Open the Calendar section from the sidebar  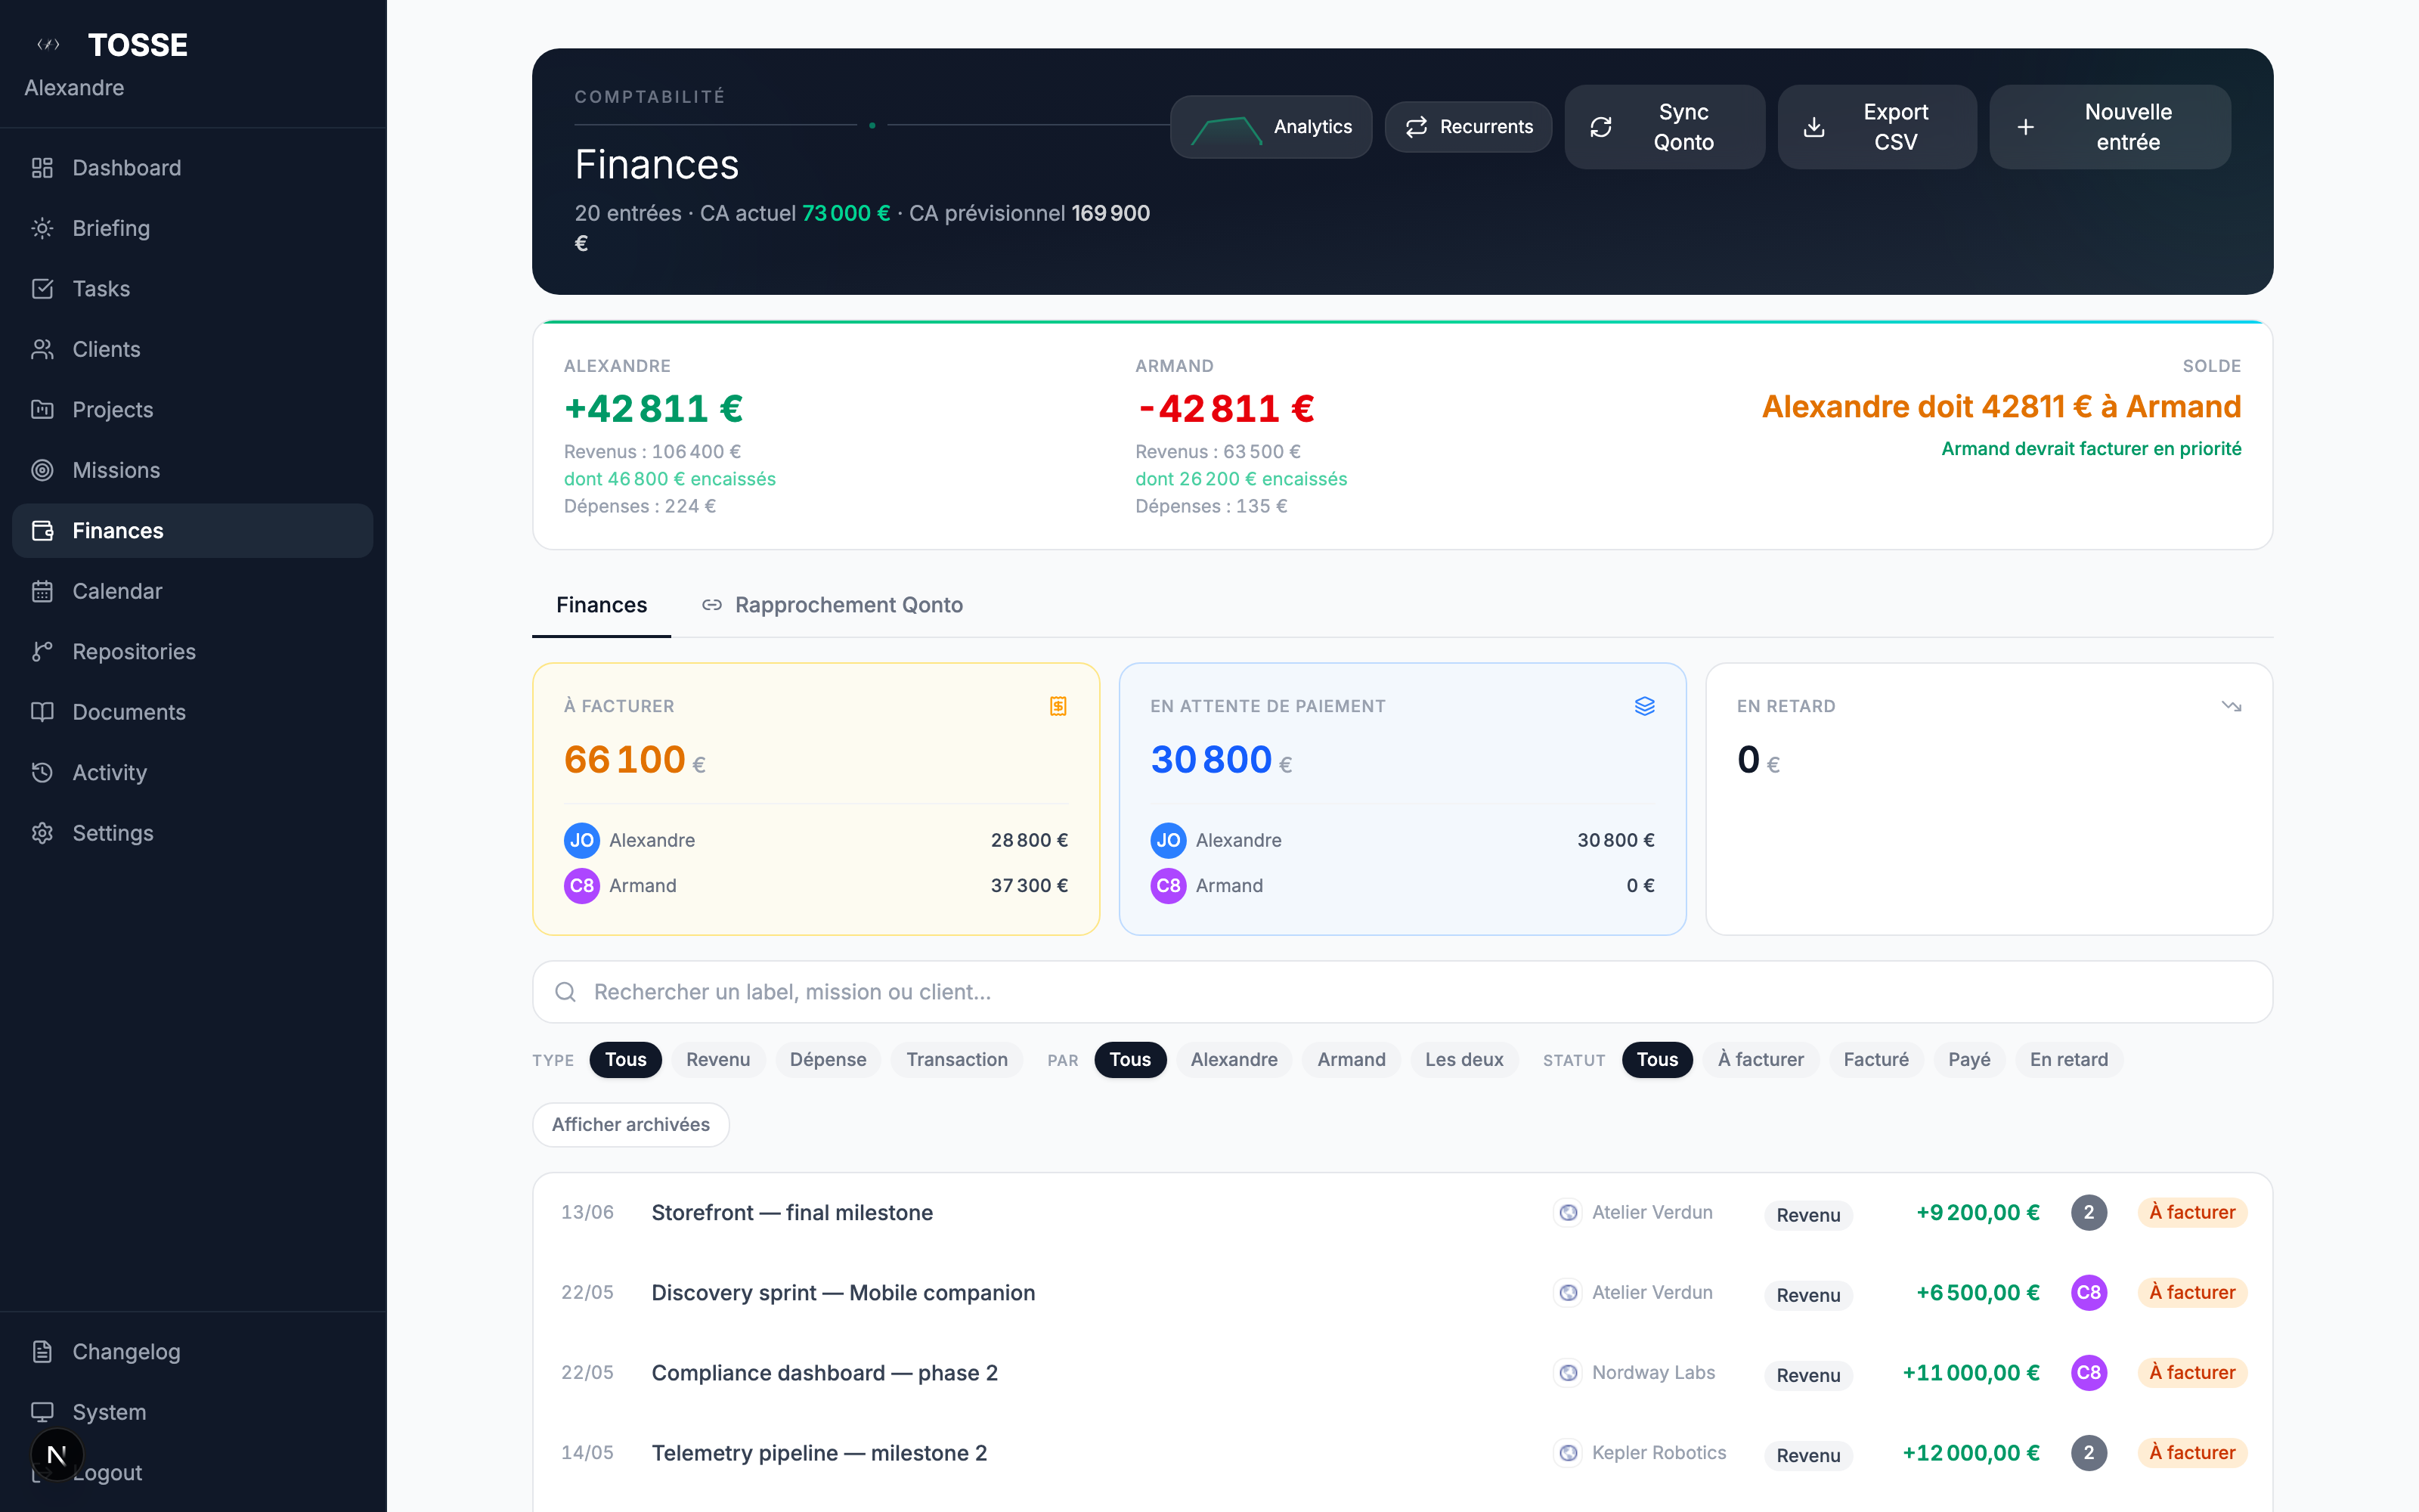click(117, 591)
